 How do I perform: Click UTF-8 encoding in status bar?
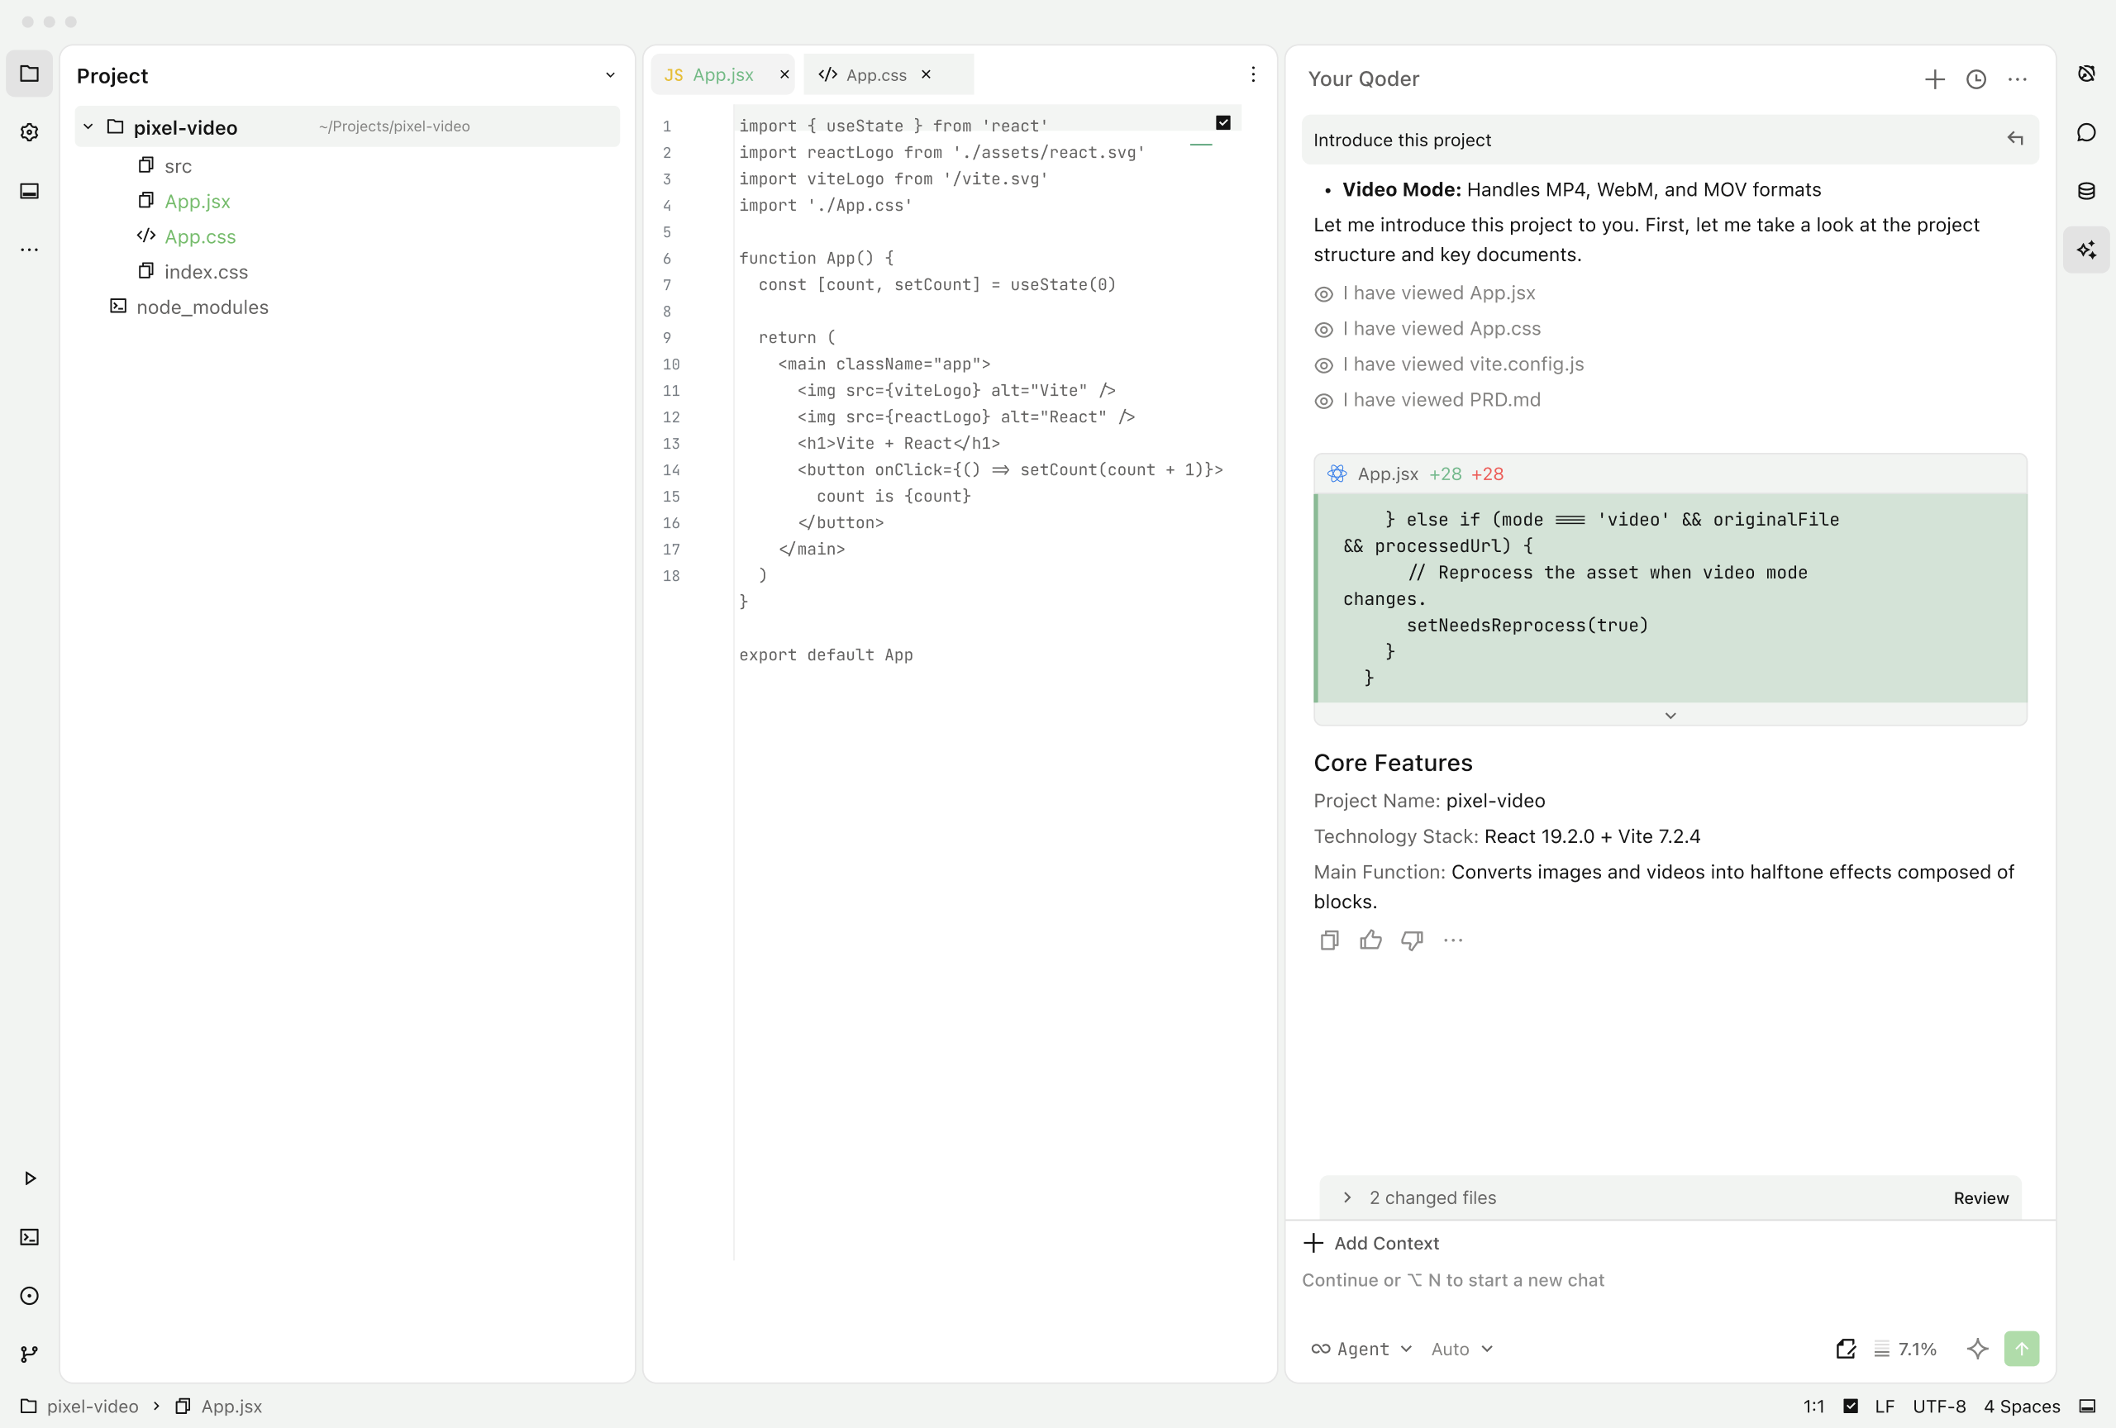[x=1938, y=1407]
